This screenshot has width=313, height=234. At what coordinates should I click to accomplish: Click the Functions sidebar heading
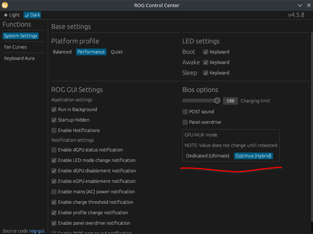(17, 24)
